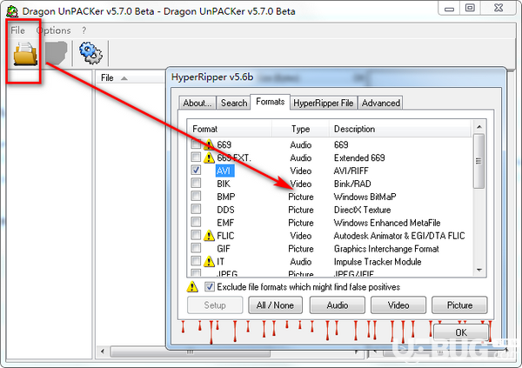This screenshot has height=368, width=522.
Task: Click the Setup button
Action: (x=215, y=305)
